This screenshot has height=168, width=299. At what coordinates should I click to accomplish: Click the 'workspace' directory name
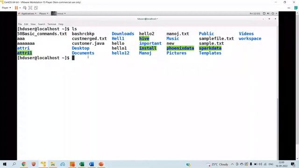(x=250, y=38)
